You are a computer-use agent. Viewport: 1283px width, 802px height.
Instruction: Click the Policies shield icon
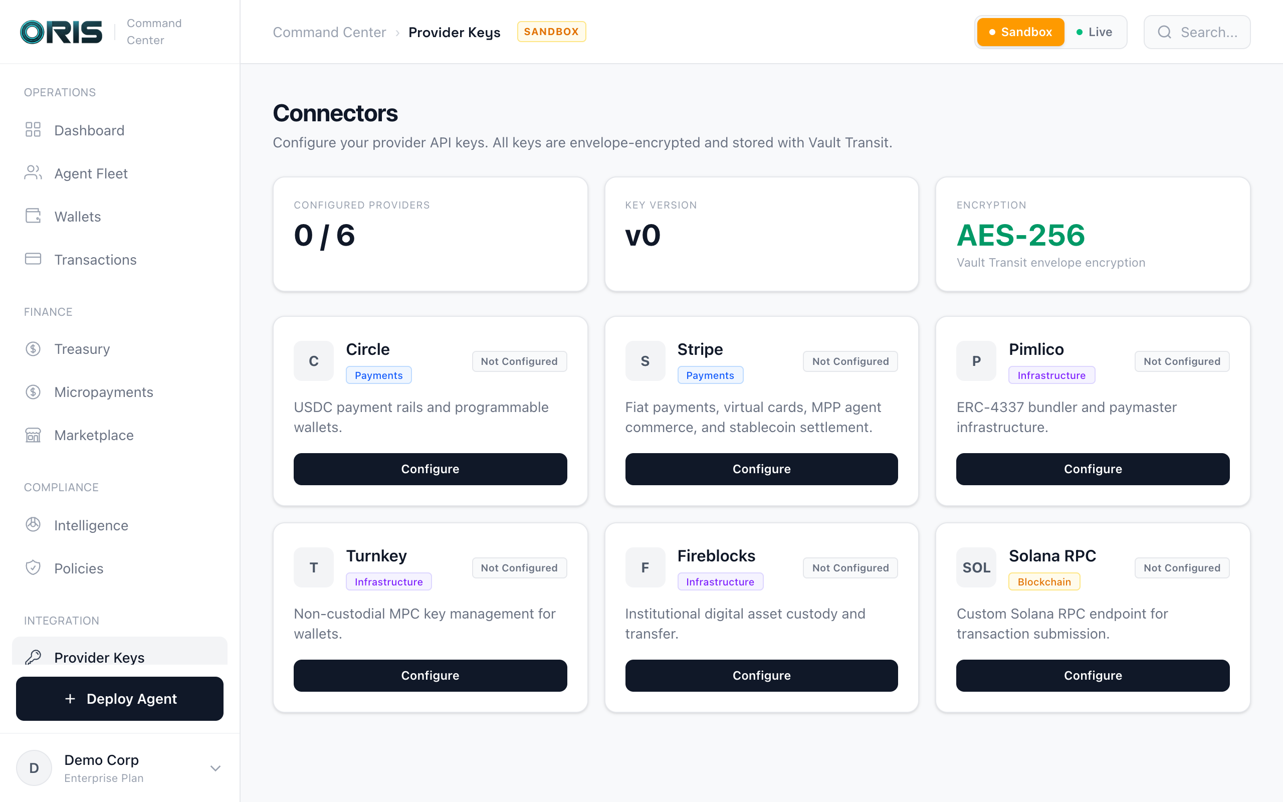click(x=33, y=567)
